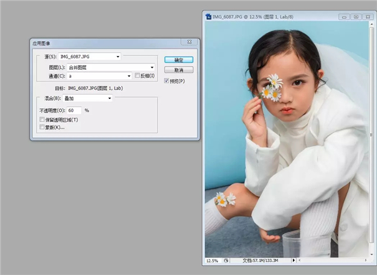
Task: Check the 蒙版(K) mask option
Action: click(x=42, y=127)
